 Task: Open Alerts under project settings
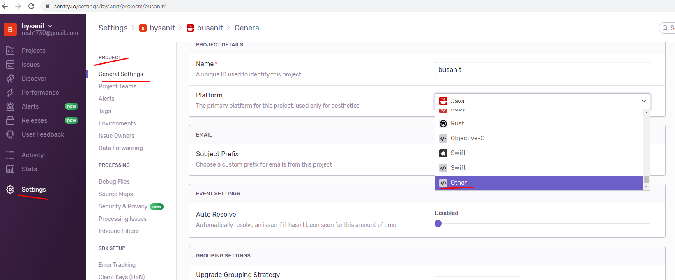(106, 99)
